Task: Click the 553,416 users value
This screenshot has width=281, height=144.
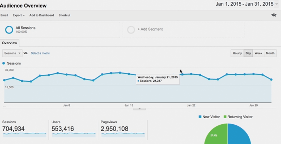Action: click(x=63, y=129)
